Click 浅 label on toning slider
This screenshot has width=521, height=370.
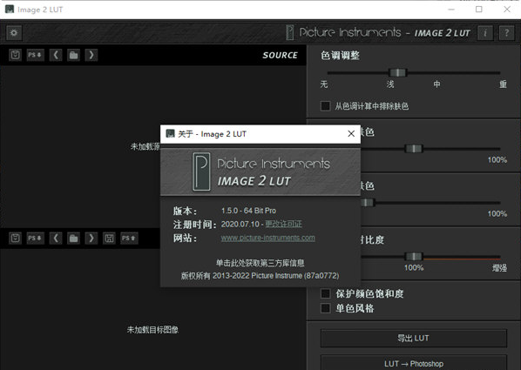point(390,84)
